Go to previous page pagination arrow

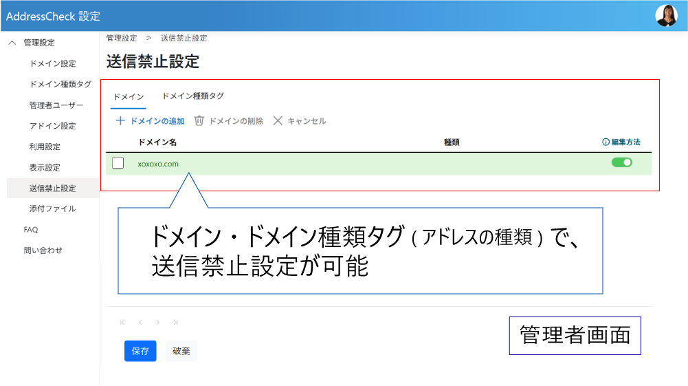pos(140,322)
